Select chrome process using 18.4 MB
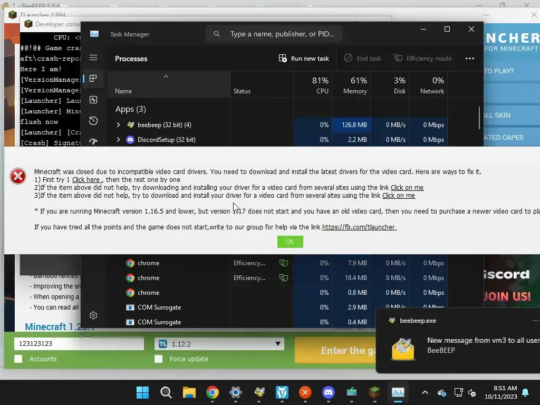540x405 pixels. (x=277, y=278)
